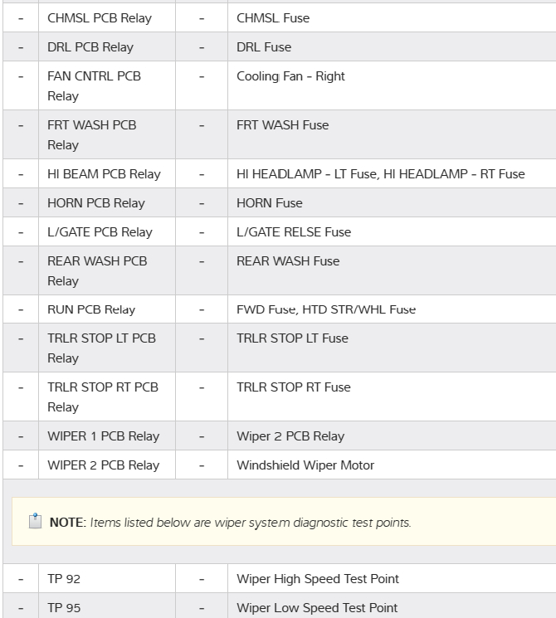Viewport: 556px width, 618px height.
Task: Click the CHMSL PCB Relay cell
Action: (x=100, y=18)
